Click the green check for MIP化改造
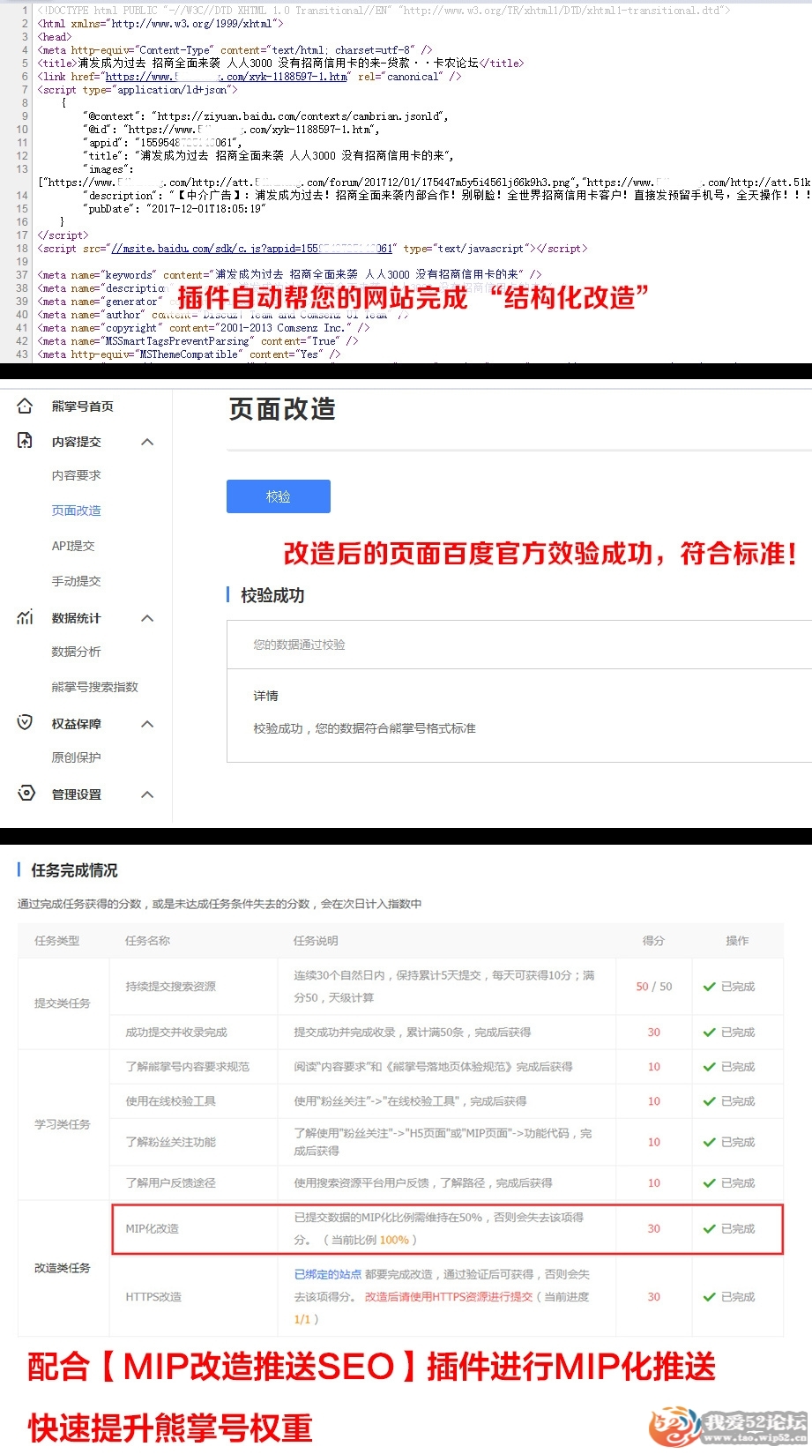 pos(709,1228)
